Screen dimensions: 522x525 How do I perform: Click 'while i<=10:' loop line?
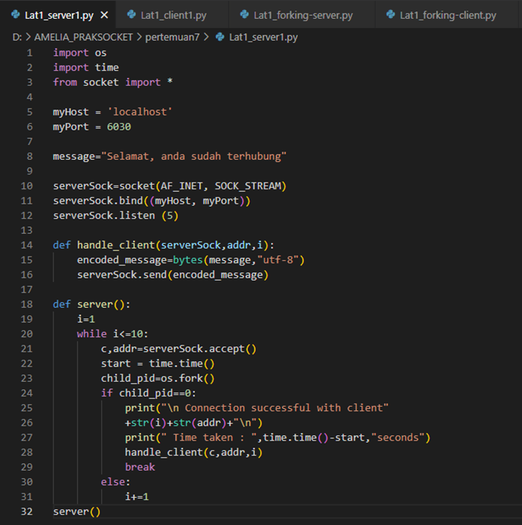click(x=112, y=334)
